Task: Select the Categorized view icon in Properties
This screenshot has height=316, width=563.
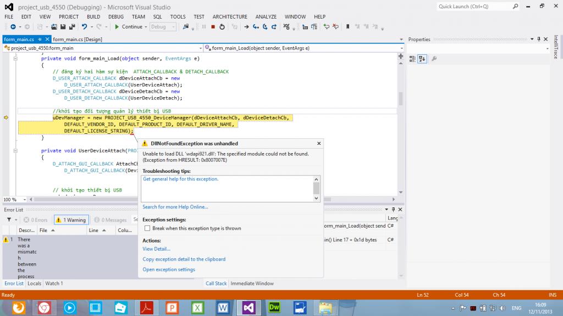Action: tap(413, 59)
